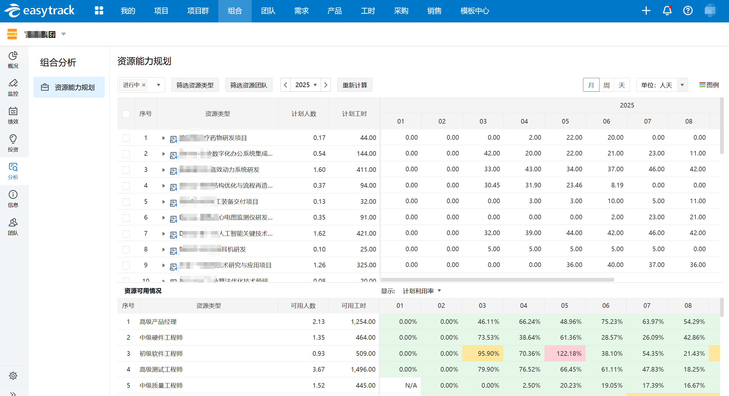The height and width of the screenshot is (396, 729).
Task: Click the plus add icon in header
Action: 646,11
